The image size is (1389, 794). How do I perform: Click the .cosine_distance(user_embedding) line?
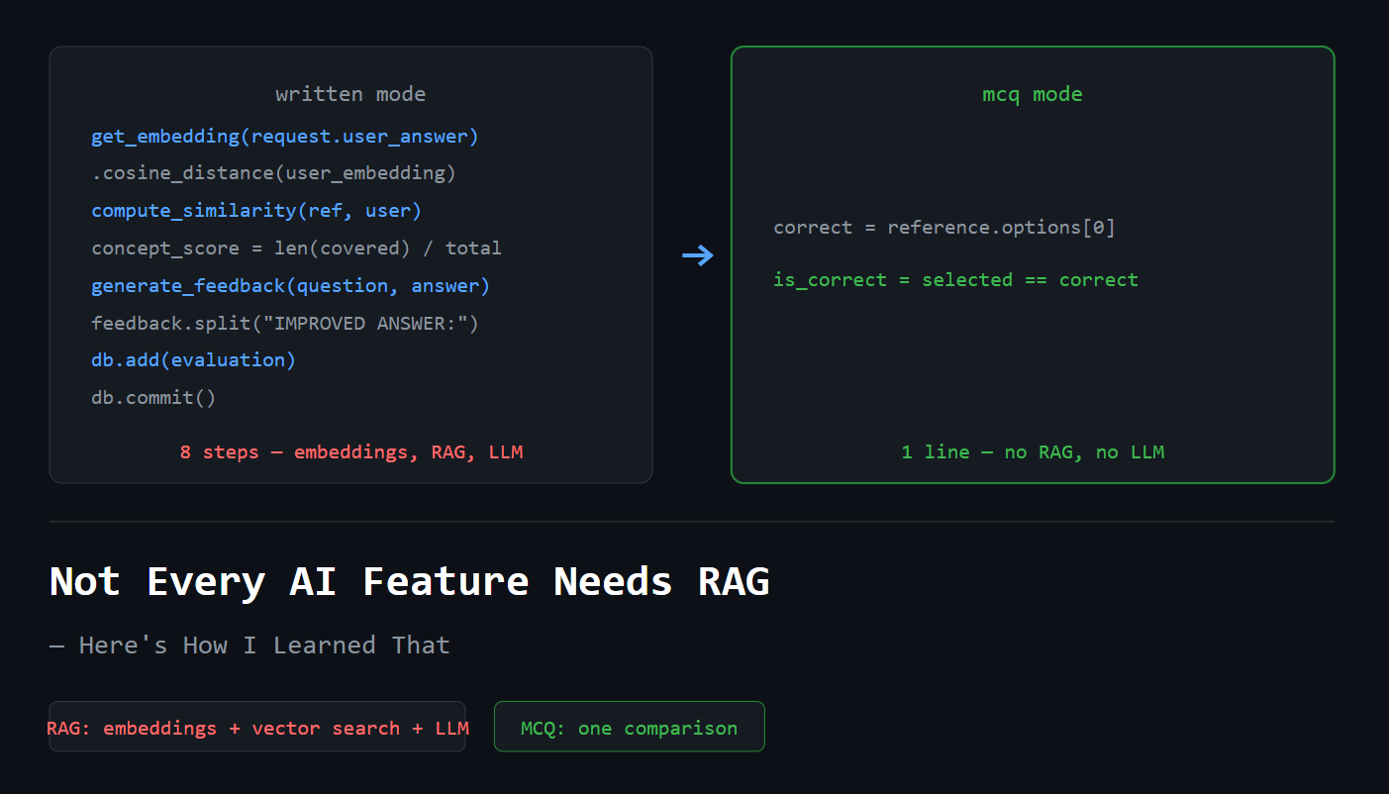click(273, 173)
